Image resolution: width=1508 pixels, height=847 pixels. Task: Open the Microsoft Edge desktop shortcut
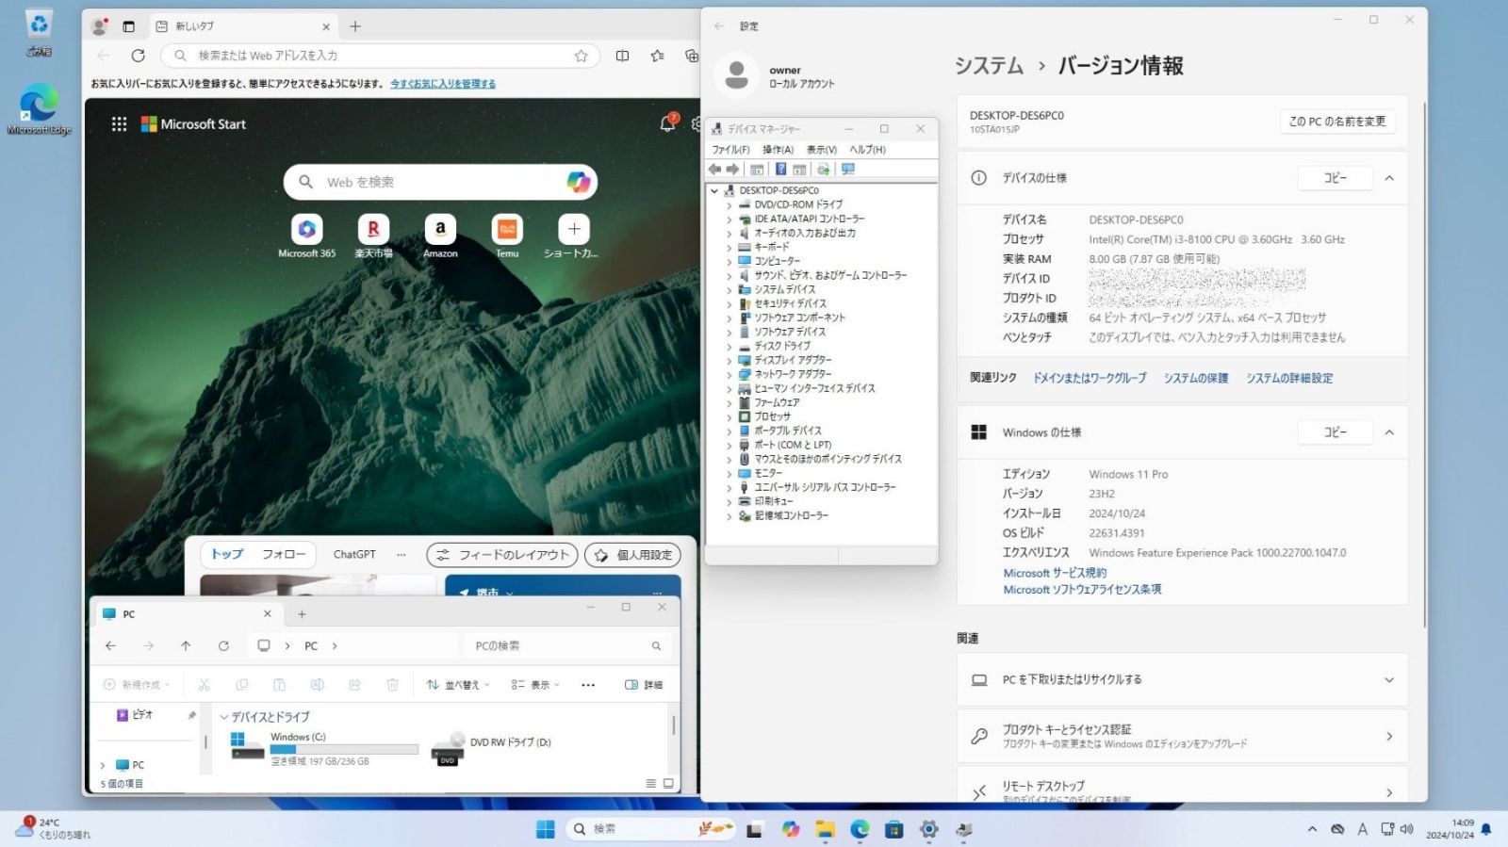coord(39,109)
